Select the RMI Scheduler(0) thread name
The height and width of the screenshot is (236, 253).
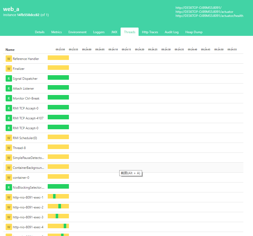pyautogui.click(x=25, y=138)
